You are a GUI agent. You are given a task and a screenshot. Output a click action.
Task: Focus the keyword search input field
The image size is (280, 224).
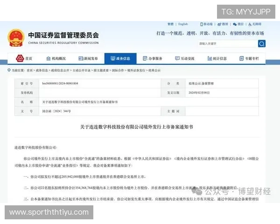point(228,43)
